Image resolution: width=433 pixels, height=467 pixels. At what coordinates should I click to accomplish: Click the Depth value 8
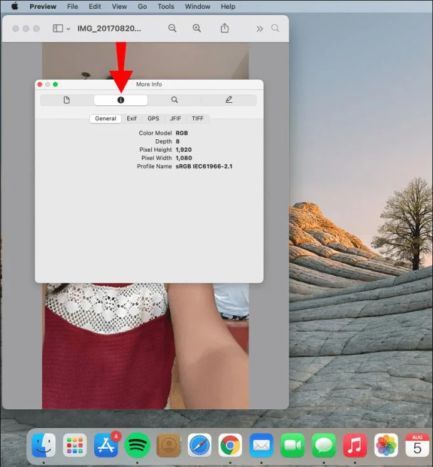pos(178,142)
